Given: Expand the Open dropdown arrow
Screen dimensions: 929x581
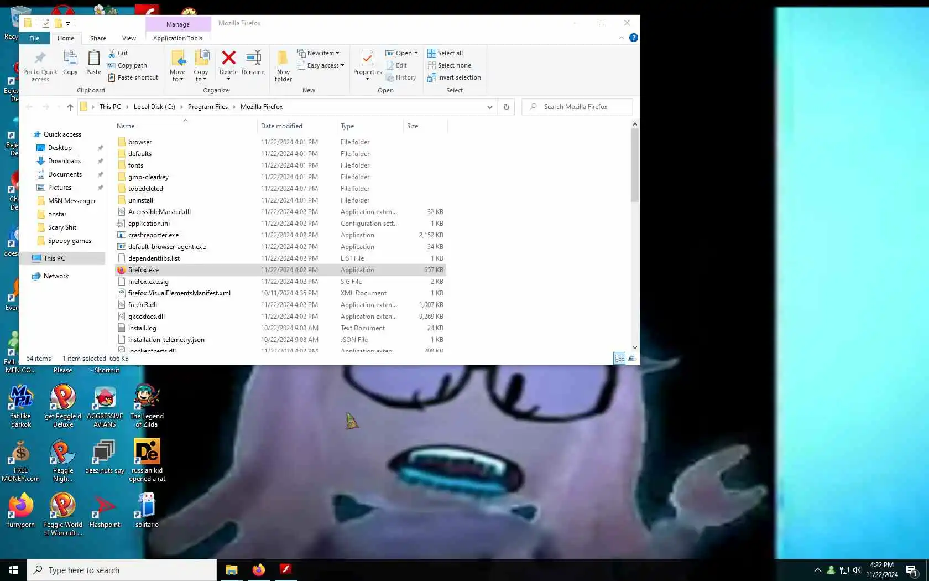Looking at the screenshot, I should [x=416, y=53].
